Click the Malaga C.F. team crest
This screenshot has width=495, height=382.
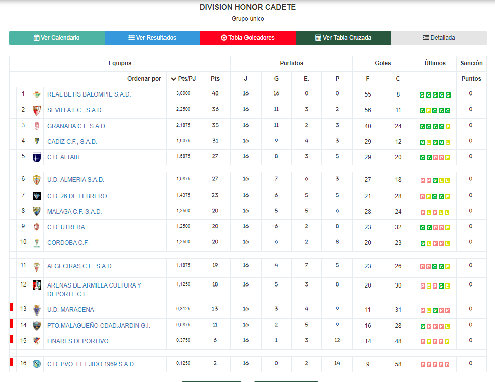(37, 211)
